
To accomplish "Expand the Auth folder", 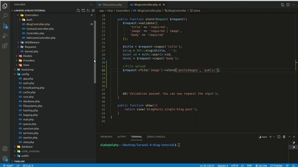I will 29,19.
